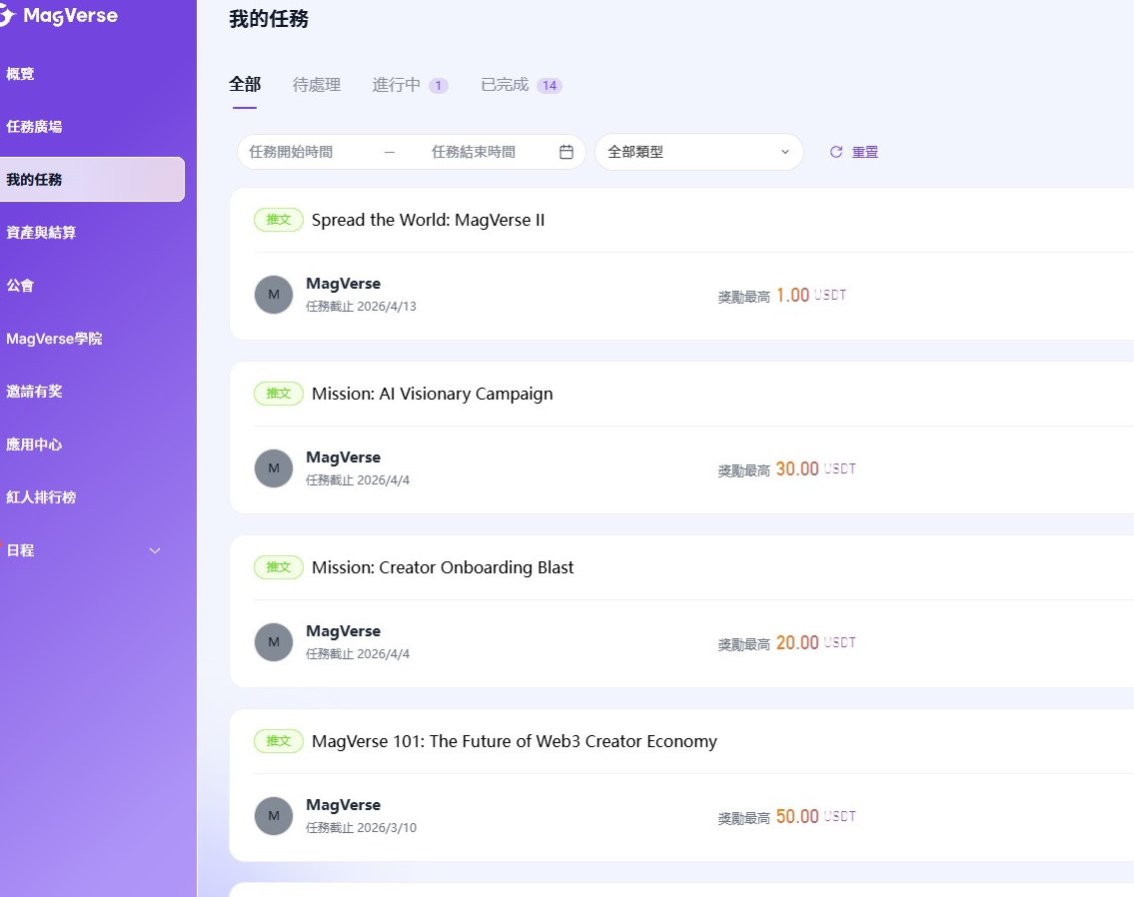Click the 我的任務 page heading
This screenshot has height=897, width=1134.
pyautogui.click(x=269, y=19)
